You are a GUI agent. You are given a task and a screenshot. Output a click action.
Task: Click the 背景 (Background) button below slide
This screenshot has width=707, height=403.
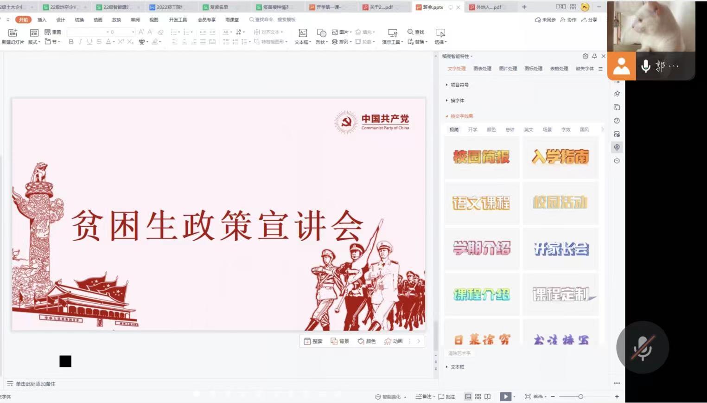[340, 341]
